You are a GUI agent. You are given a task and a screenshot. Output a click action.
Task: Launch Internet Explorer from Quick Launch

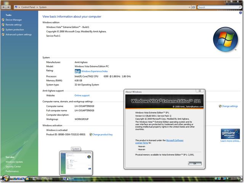(14, 179)
